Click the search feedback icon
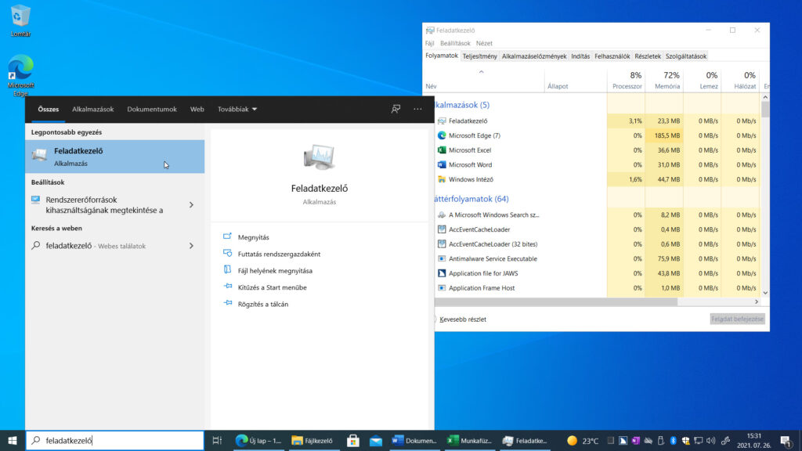 click(396, 109)
